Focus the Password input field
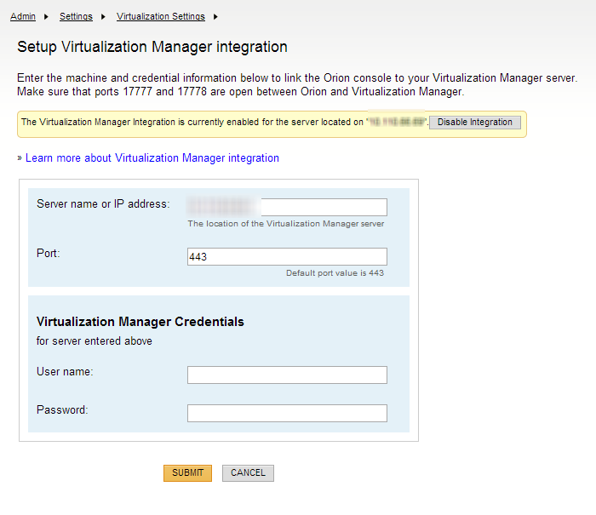596x515 pixels. 287,413
